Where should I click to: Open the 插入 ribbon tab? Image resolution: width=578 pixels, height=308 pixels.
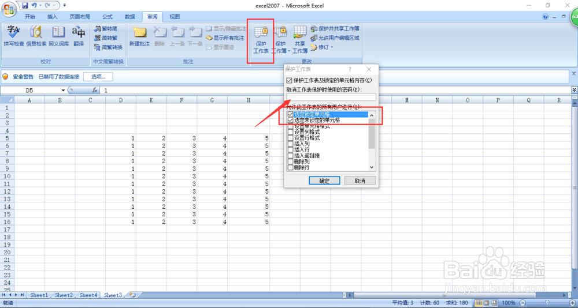coord(53,17)
